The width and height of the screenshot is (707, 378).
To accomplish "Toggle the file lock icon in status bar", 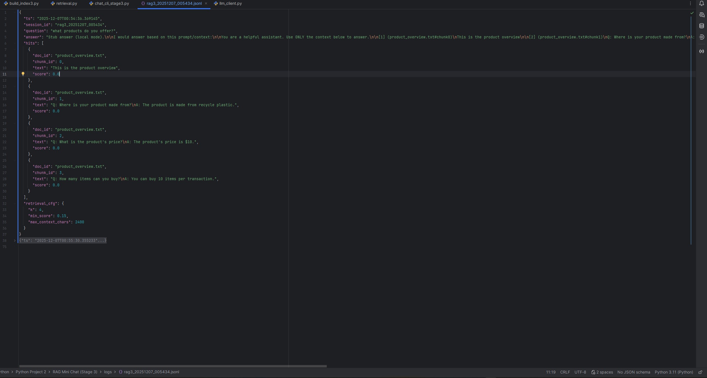I will pos(701,372).
